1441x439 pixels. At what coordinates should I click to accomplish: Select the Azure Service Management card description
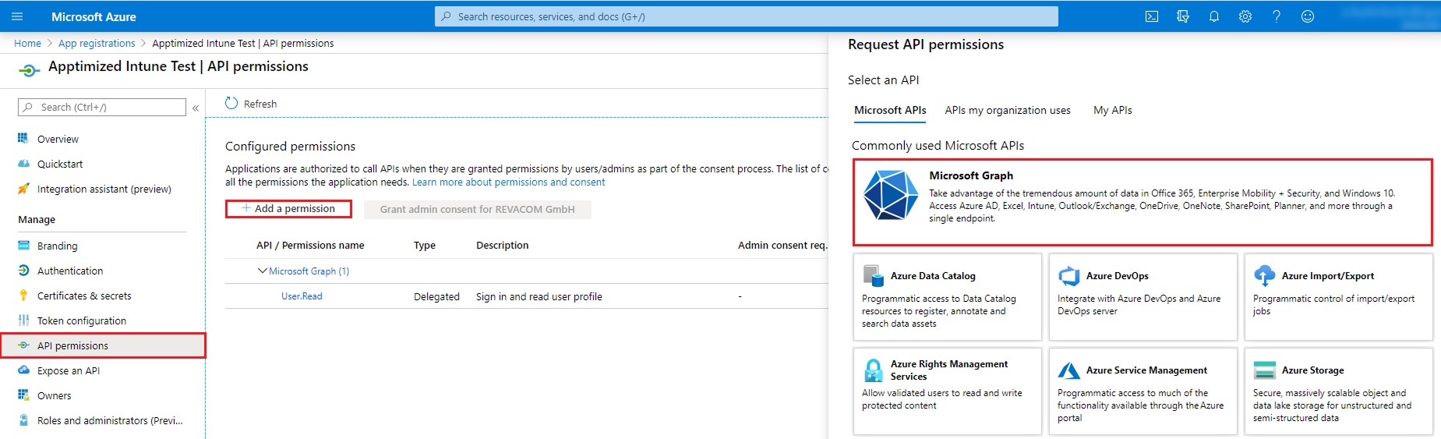(1140, 405)
